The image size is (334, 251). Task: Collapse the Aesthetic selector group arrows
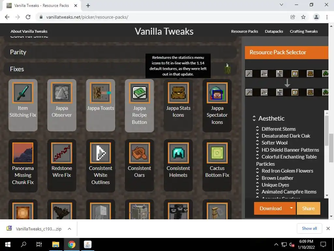coord(254,118)
